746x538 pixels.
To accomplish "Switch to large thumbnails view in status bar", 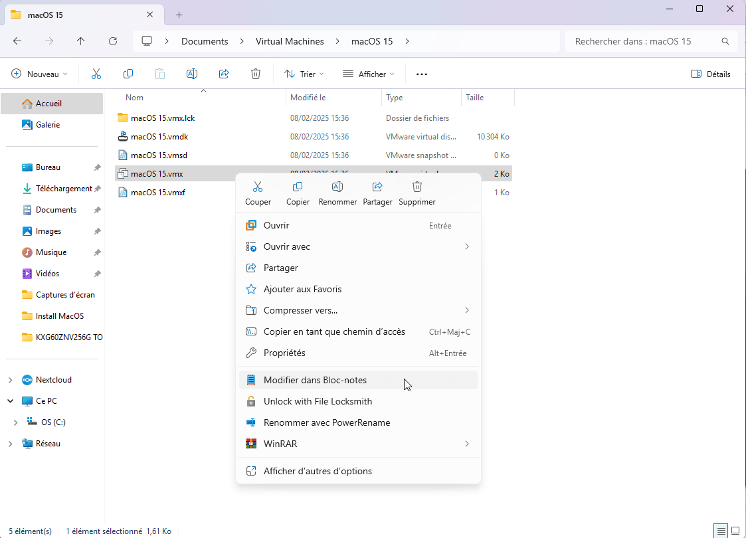I will (x=735, y=531).
